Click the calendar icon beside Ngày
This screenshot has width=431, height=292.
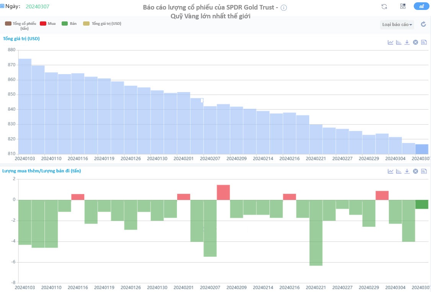point(2,6)
